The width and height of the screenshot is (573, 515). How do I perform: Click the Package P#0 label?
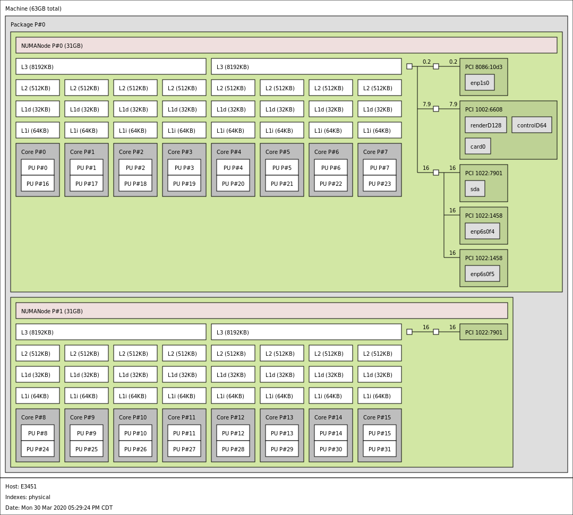pyautogui.click(x=28, y=24)
